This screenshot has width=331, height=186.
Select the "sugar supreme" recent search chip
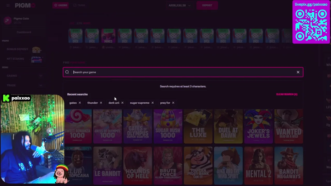pyautogui.click(x=140, y=103)
